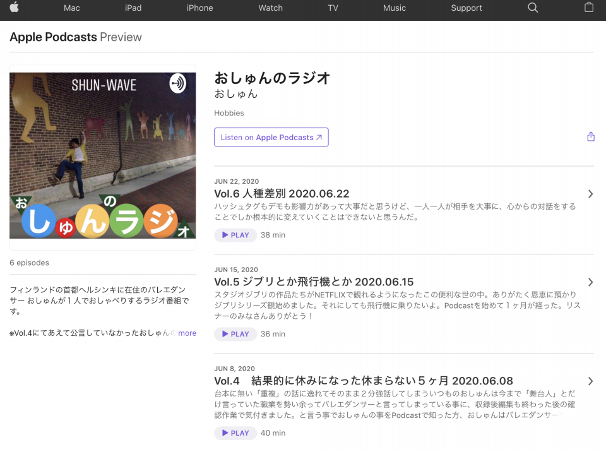Click the Apple logo icon

pyautogui.click(x=14, y=8)
